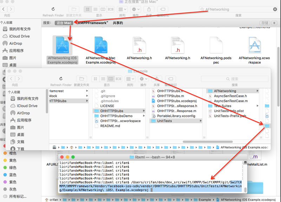Switch to icon view in back window

click(x=87, y=9)
